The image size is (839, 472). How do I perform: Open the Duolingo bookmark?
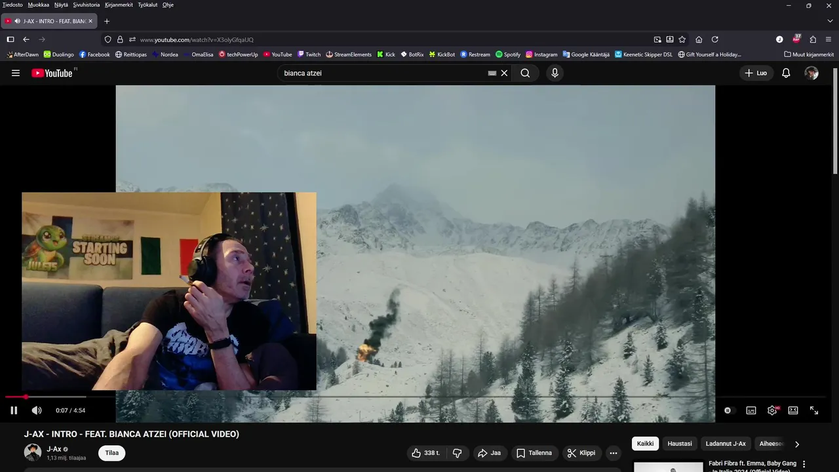coord(59,54)
